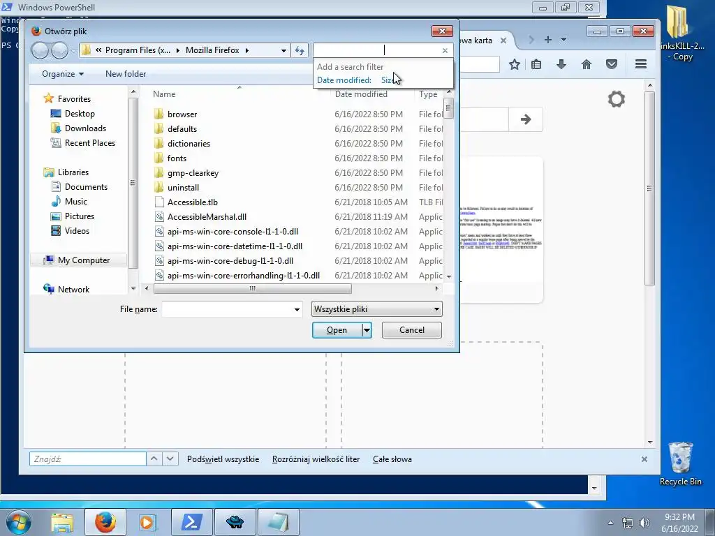Open the split arrow on Open button
Image resolution: width=715 pixels, height=536 pixels.
pyautogui.click(x=367, y=330)
